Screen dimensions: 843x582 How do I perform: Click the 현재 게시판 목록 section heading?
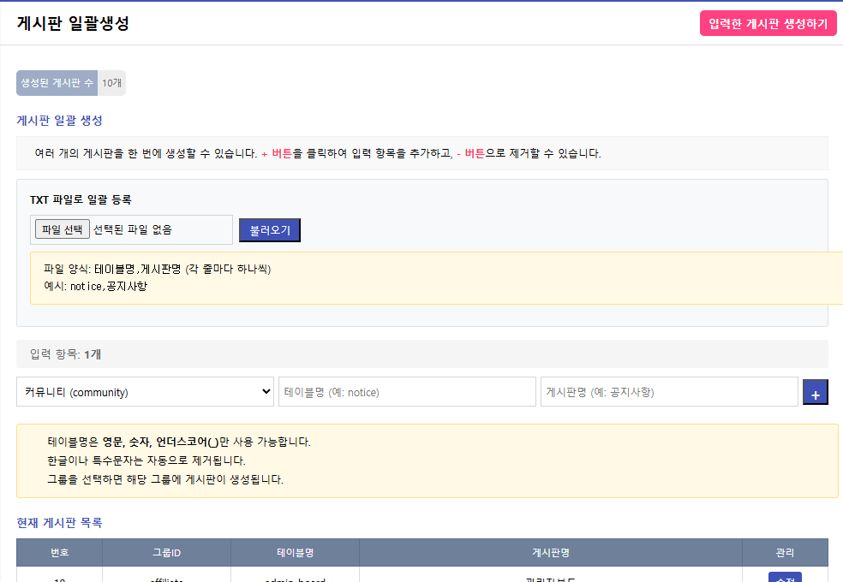[60, 522]
